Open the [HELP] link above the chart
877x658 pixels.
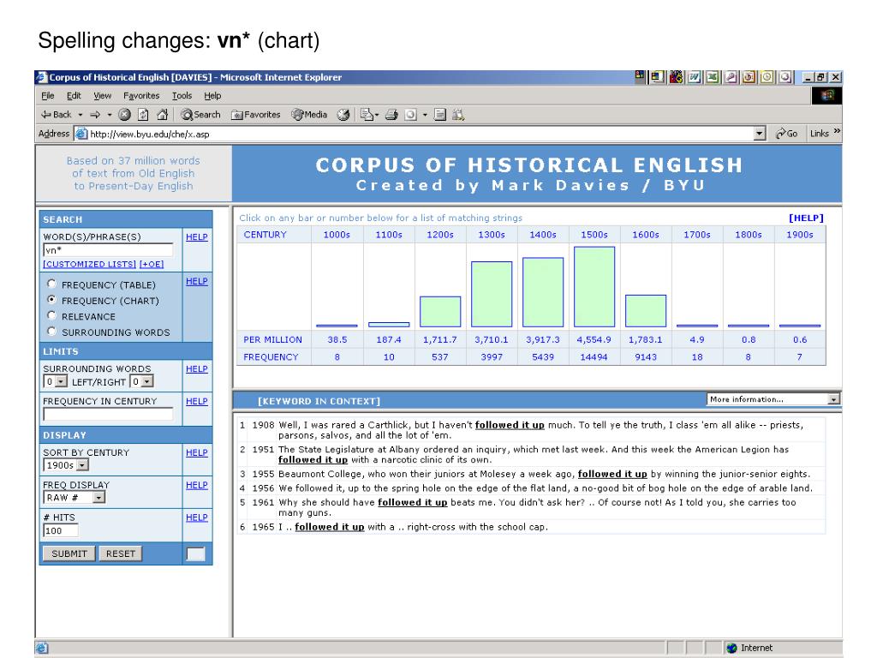point(806,218)
